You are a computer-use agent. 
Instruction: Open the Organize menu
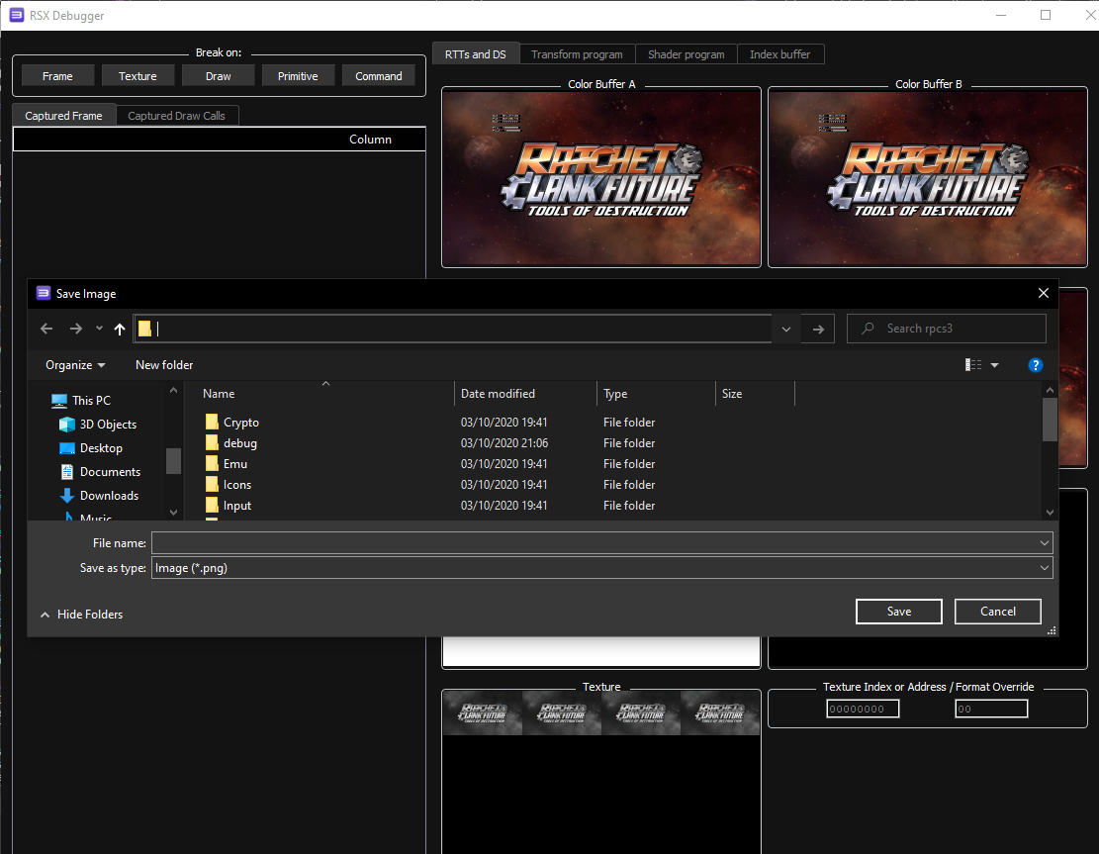(x=75, y=364)
